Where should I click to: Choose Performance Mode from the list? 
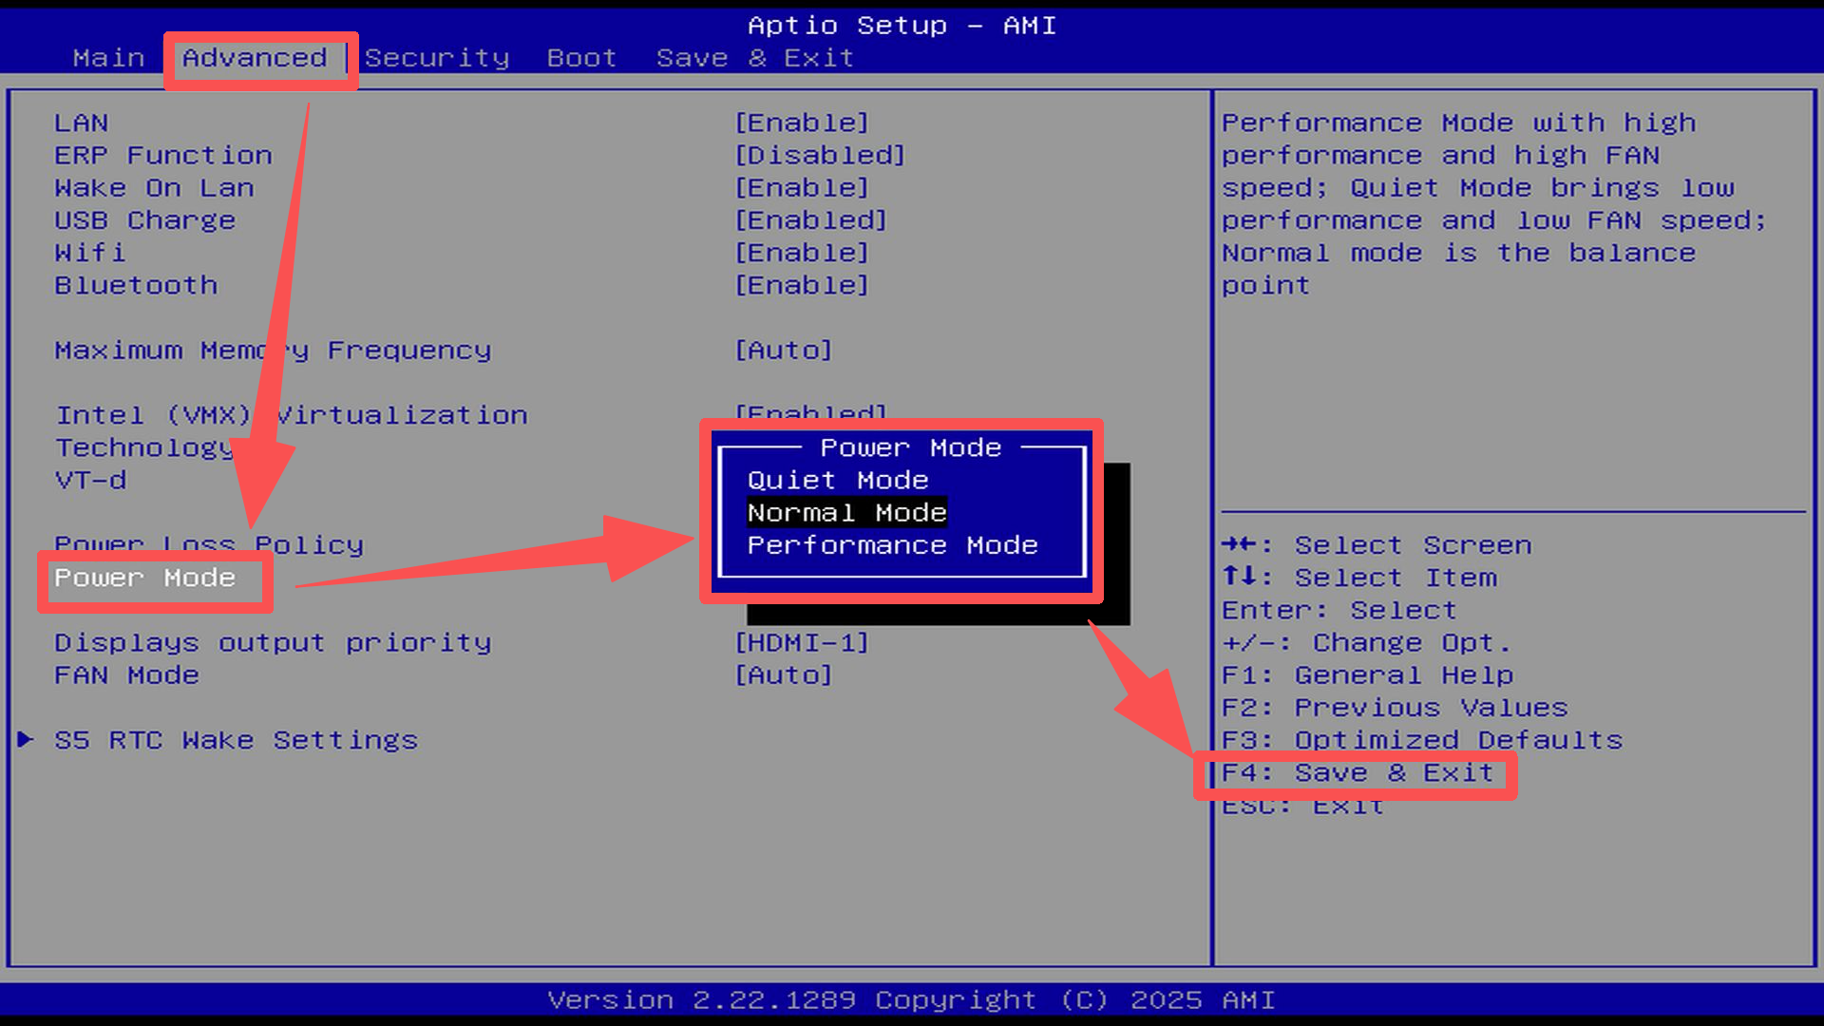point(891,544)
